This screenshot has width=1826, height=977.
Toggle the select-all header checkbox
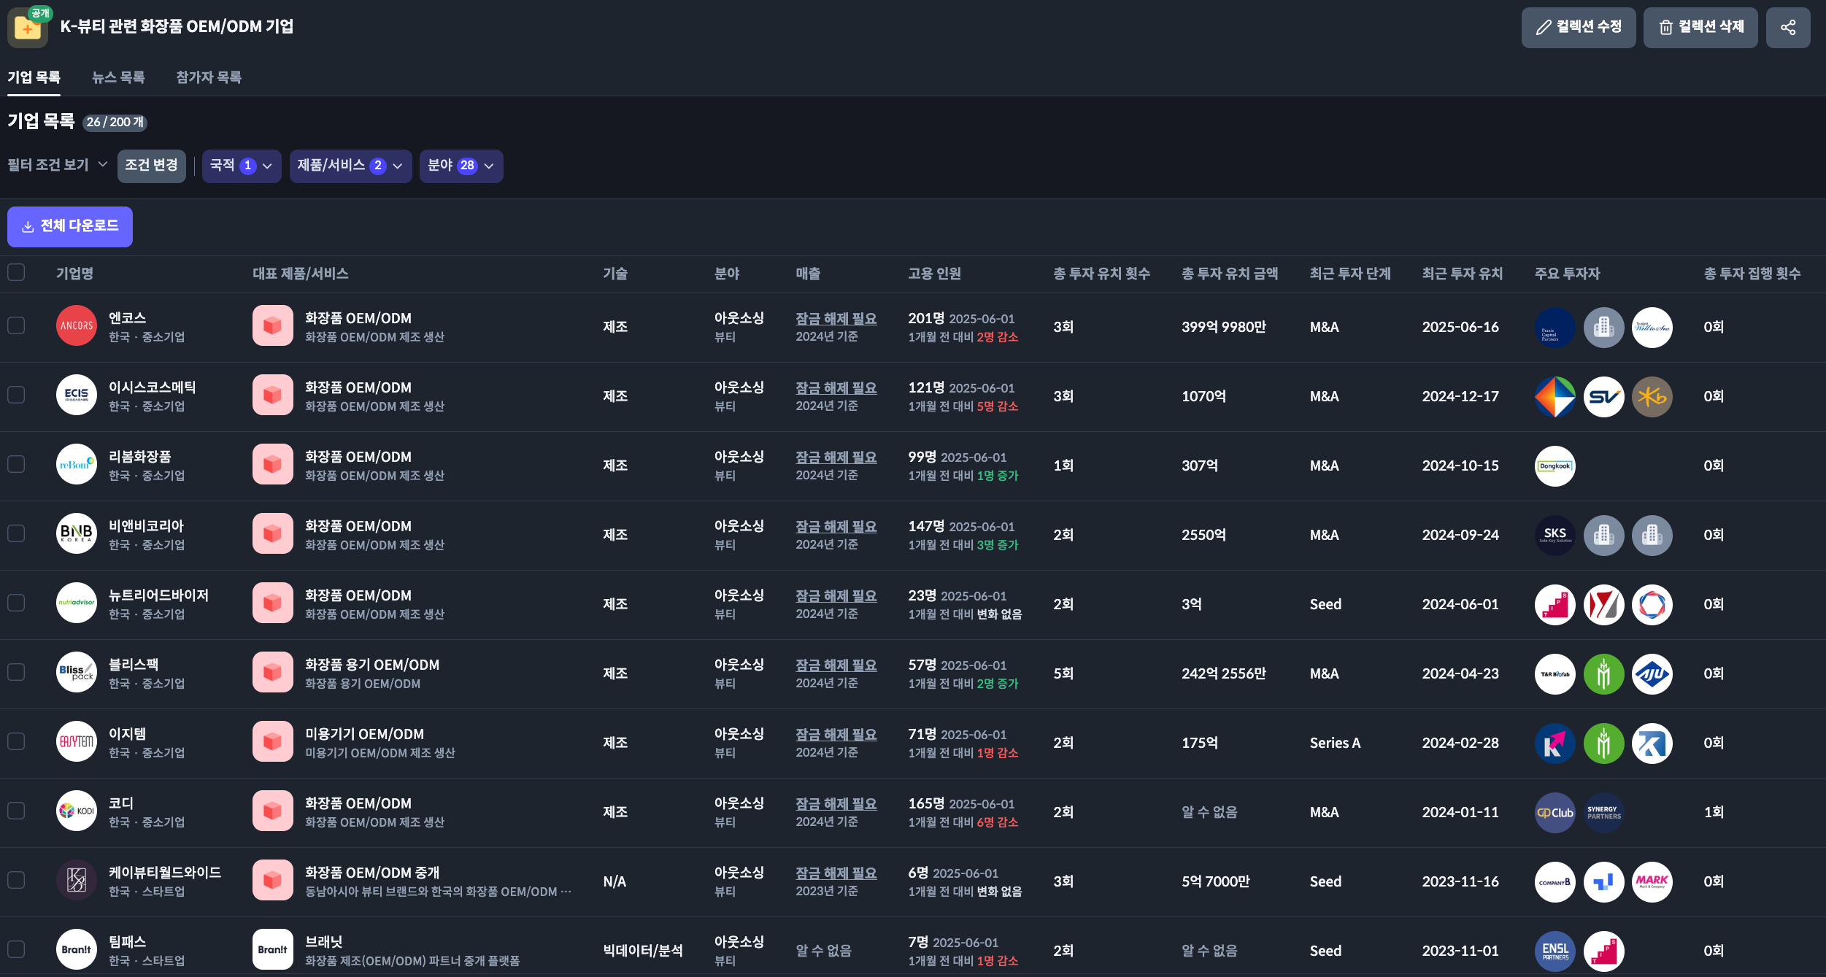(16, 273)
